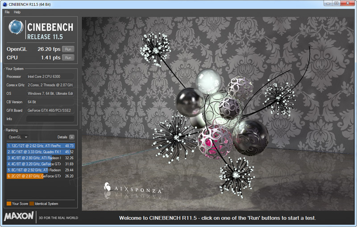Click the MAXON logo at bottom left

[x=19, y=216]
